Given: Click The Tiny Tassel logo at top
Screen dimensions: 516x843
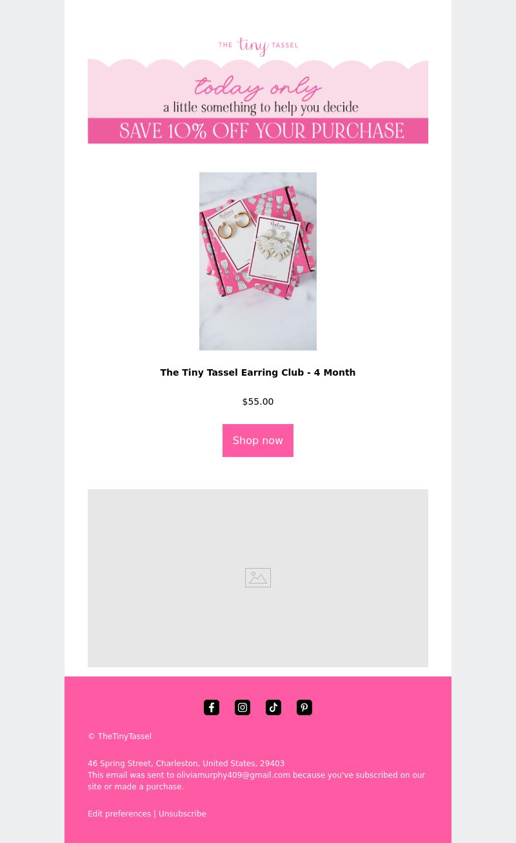Looking at the screenshot, I should coord(258,46).
